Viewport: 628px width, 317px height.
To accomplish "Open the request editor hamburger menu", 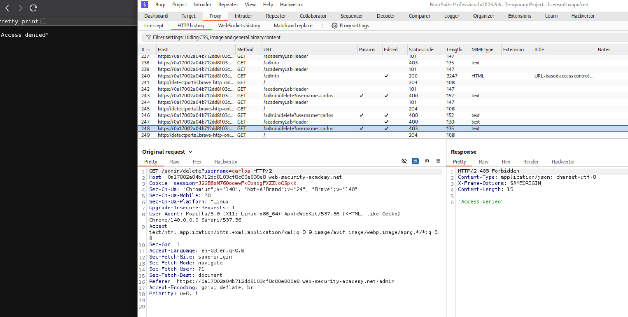I will [x=438, y=161].
